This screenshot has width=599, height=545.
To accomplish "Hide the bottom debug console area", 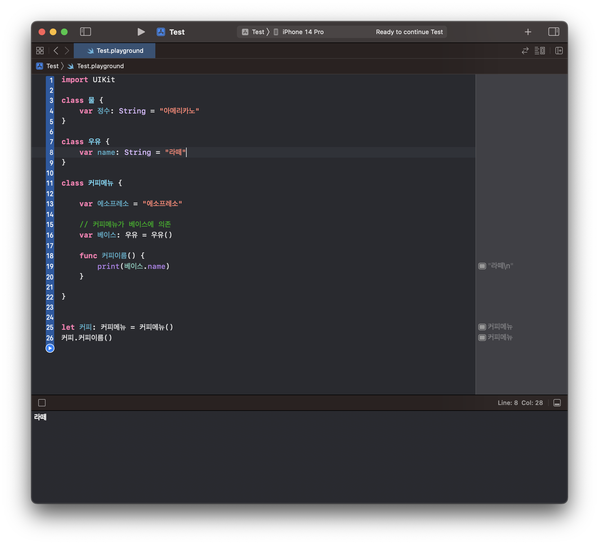I will (x=557, y=403).
